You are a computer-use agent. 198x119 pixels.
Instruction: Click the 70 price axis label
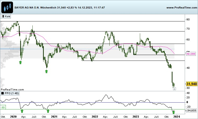click(x=188, y=29)
